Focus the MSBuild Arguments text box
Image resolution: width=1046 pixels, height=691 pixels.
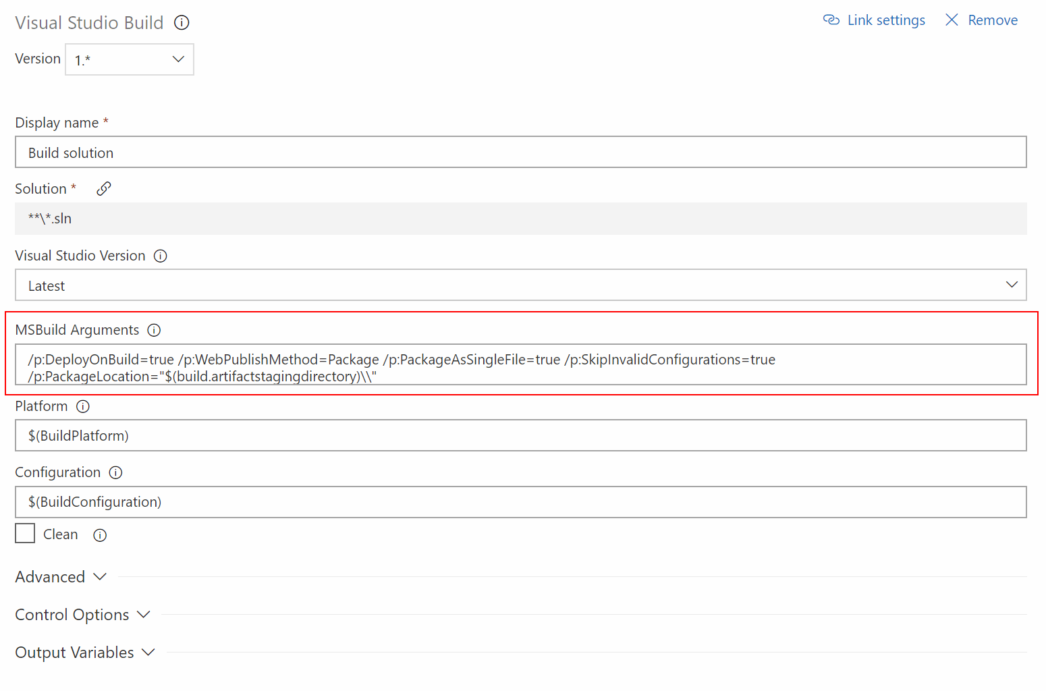pyautogui.click(x=521, y=364)
